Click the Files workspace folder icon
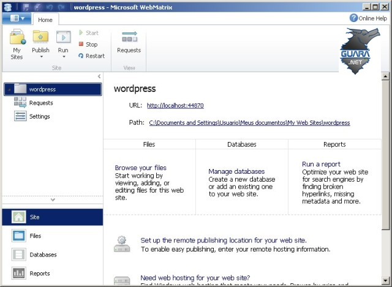Screen dimensions: 392x287 (x=18, y=236)
